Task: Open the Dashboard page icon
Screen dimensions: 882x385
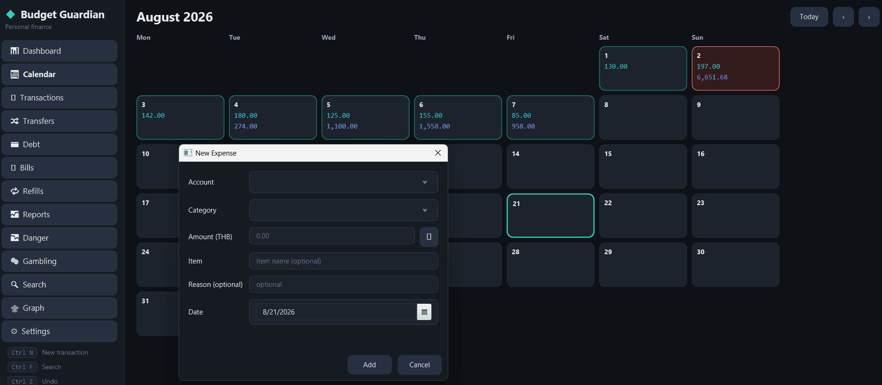Action: (14, 51)
